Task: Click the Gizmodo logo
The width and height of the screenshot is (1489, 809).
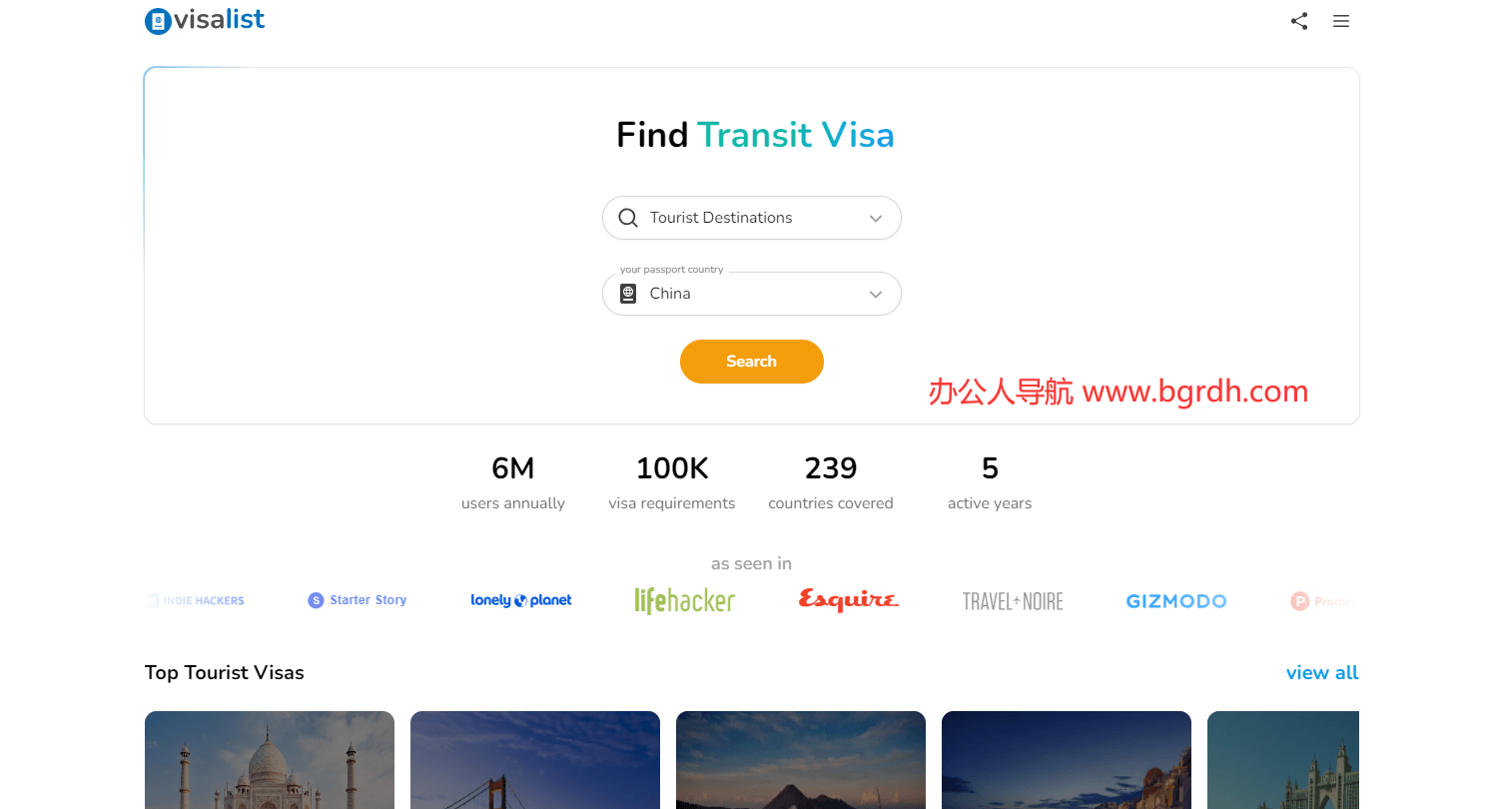Action: (x=1176, y=601)
